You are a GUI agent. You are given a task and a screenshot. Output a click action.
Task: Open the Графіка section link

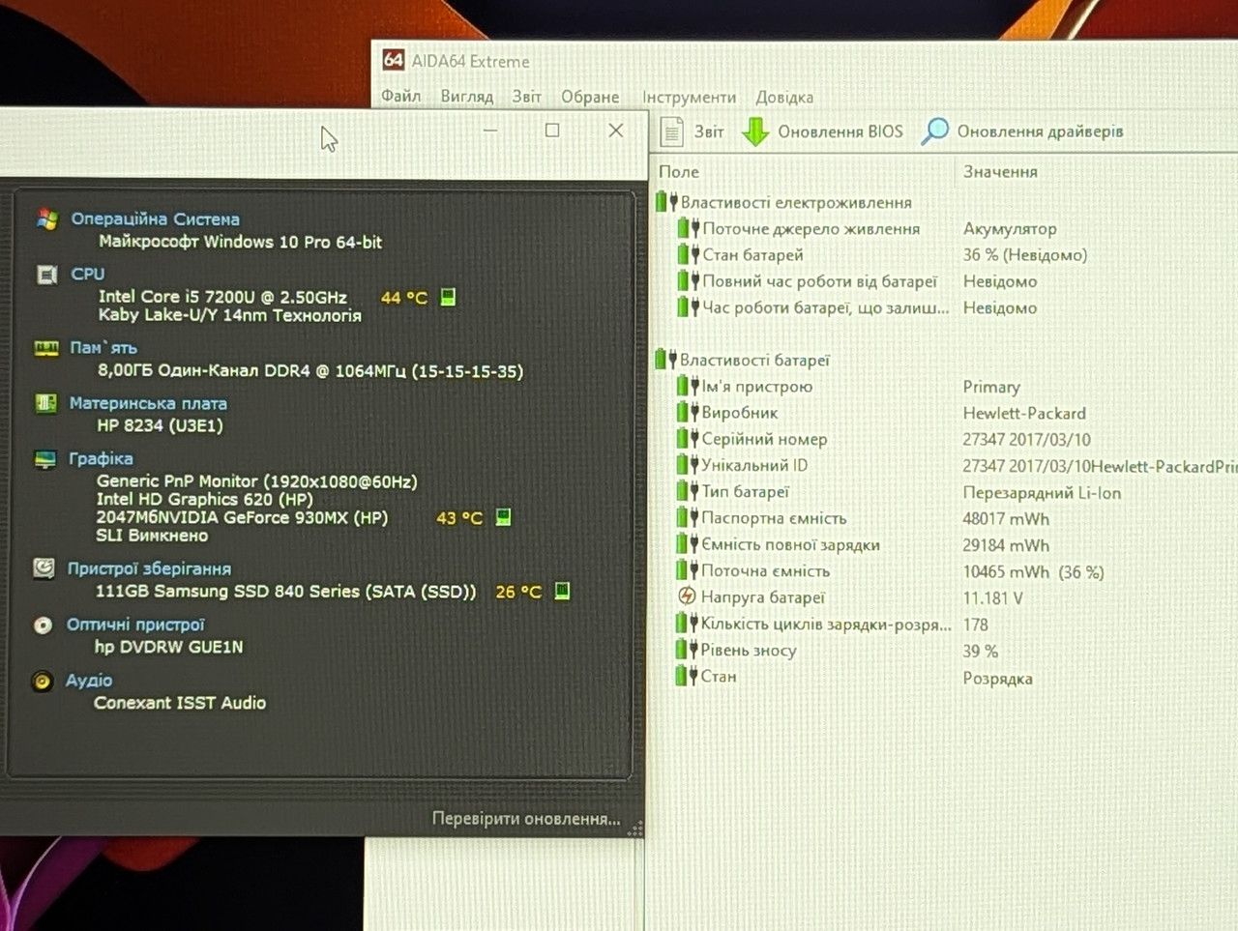point(101,458)
